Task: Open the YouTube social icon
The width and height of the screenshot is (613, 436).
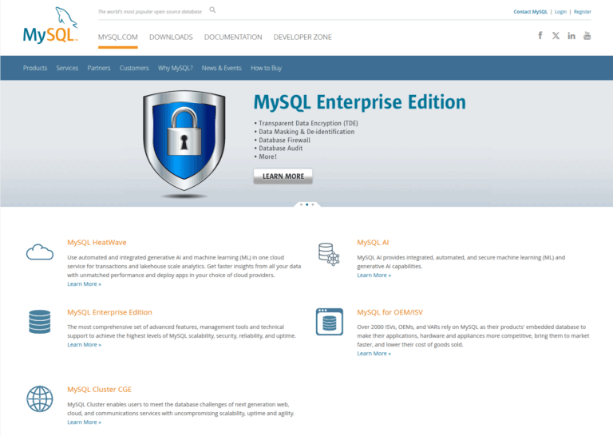Action: (587, 36)
